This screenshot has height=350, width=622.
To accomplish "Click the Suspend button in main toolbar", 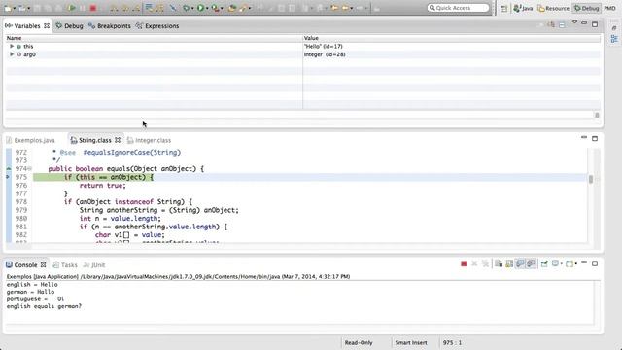I will [x=82, y=8].
